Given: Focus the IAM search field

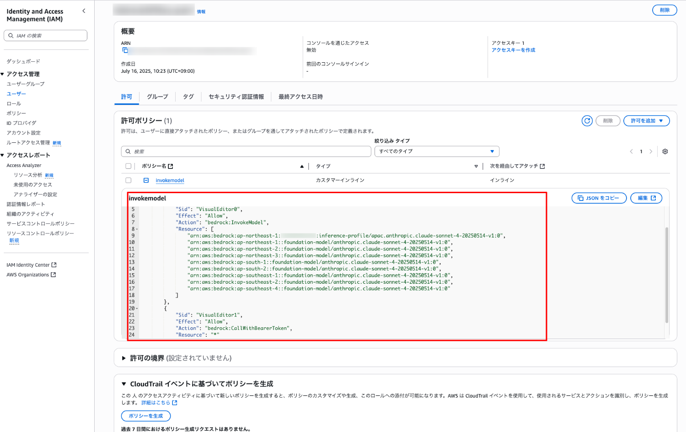Looking at the screenshot, I should tap(46, 36).
